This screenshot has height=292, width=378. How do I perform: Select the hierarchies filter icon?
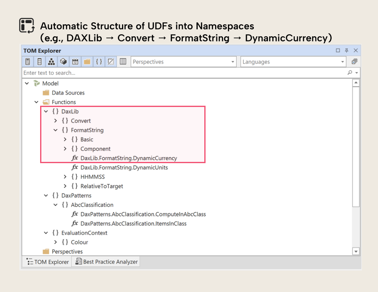(x=52, y=61)
